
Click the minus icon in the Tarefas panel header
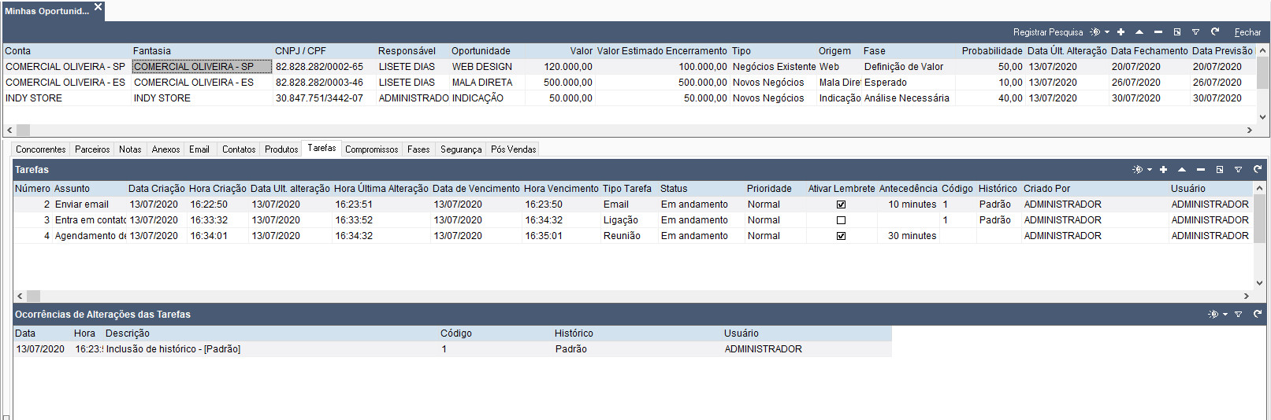(1200, 170)
